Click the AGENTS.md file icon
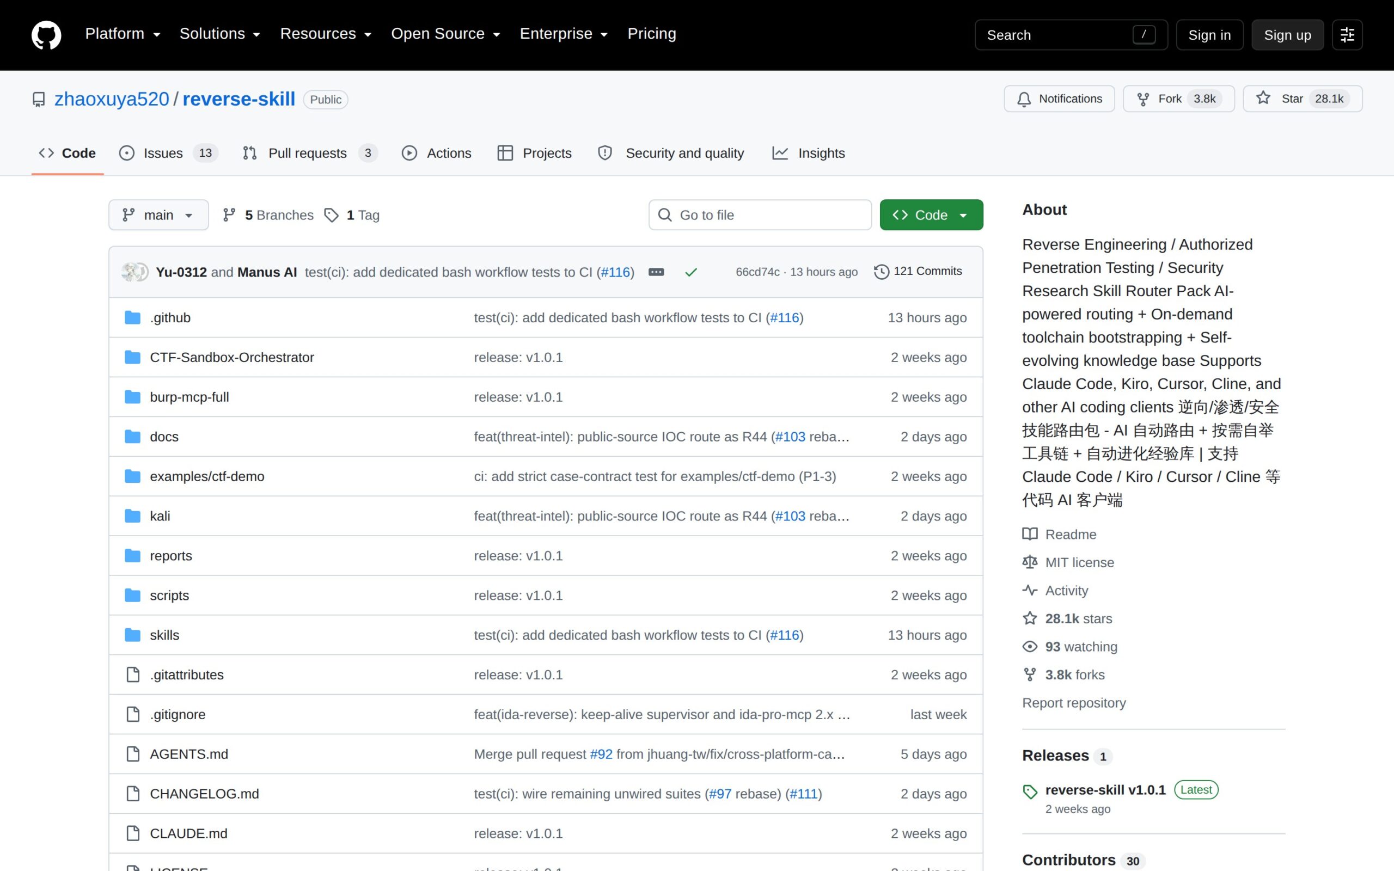The height and width of the screenshot is (871, 1394). point(132,754)
